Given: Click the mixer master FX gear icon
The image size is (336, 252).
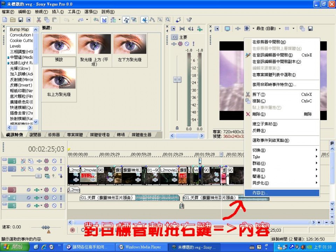Looking at the screenshot, I should pyautogui.click(x=180, y=44).
